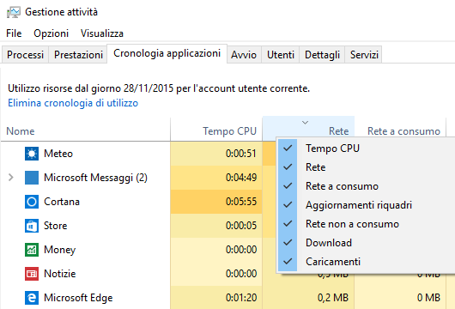Image resolution: width=455 pixels, height=309 pixels.
Task: Click the 0:01:20 CPU time cell
Action: pos(216,298)
